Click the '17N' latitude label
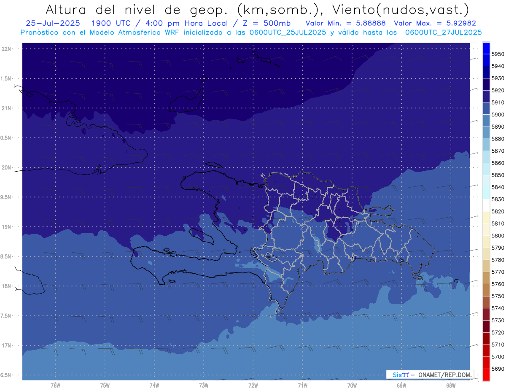Screen dimensions: 506x391 click(x=7, y=345)
